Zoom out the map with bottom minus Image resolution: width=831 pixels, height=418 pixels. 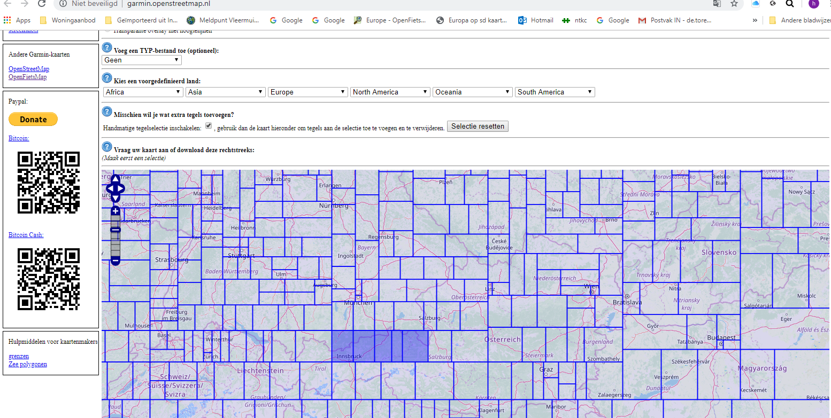click(x=116, y=261)
